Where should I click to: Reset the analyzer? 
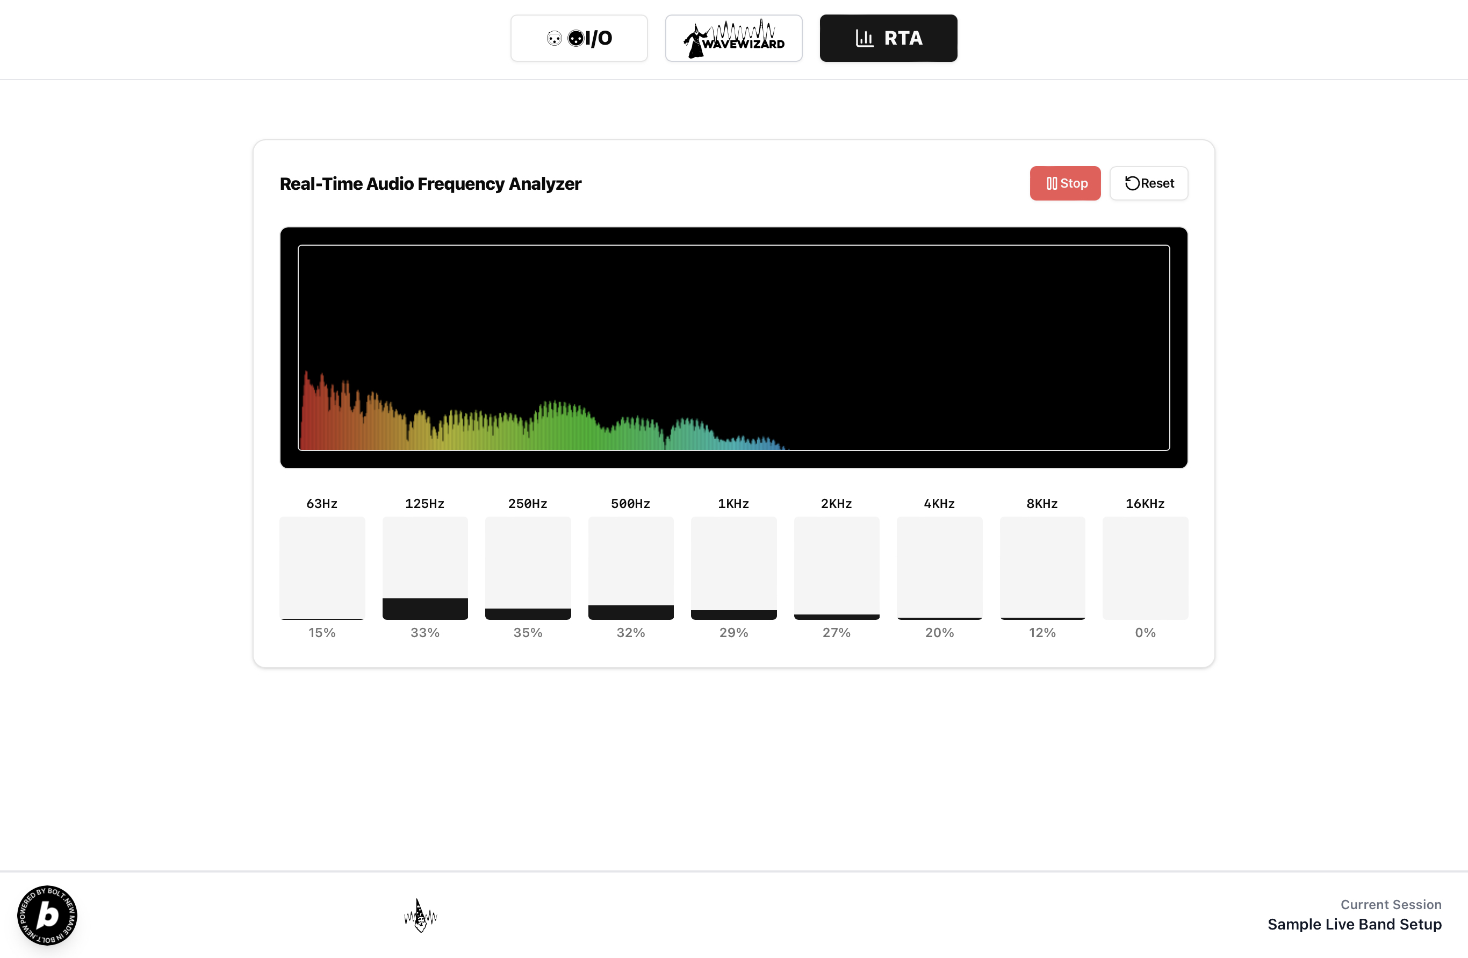point(1148,183)
